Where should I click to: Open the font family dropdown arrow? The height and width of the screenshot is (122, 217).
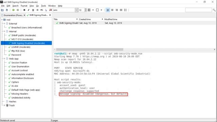(x=76, y=10)
